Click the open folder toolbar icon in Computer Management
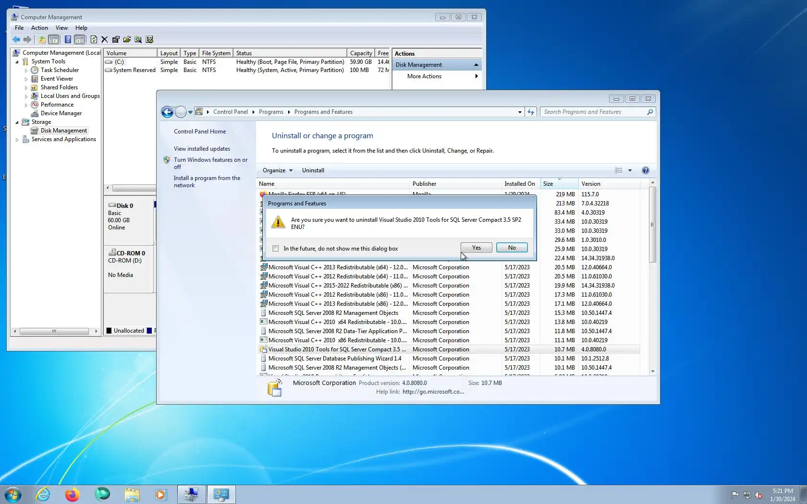This screenshot has width=807, height=504. click(127, 39)
